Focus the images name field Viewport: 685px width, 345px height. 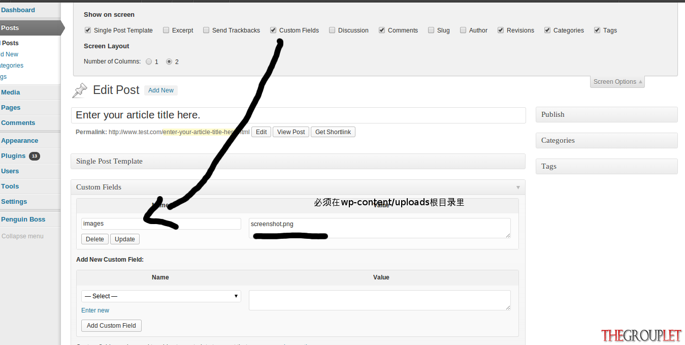(x=161, y=224)
